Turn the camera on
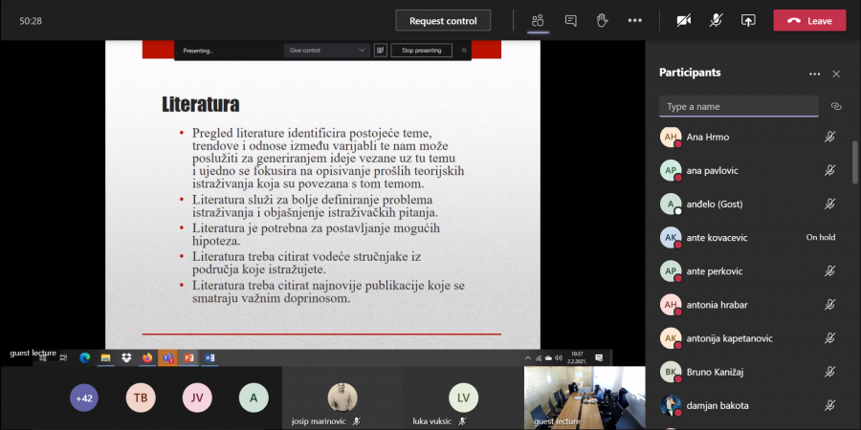Viewport: 861px width, 430px height. (x=683, y=20)
